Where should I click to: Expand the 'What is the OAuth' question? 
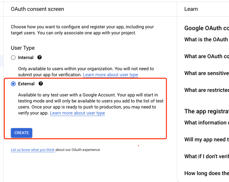[x=206, y=39]
